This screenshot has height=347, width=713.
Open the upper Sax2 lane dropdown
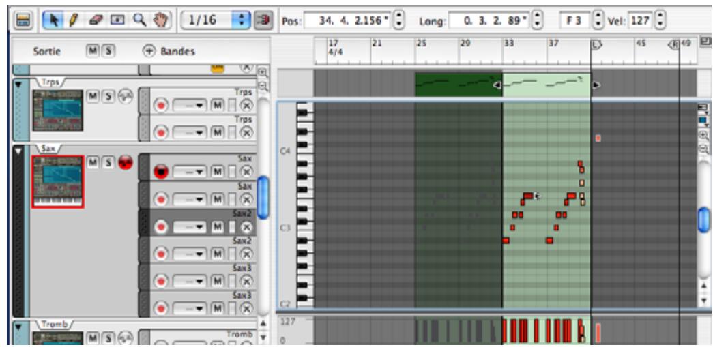pos(190,226)
